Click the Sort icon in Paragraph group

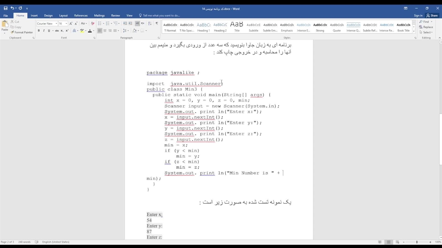(x=150, y=23)
